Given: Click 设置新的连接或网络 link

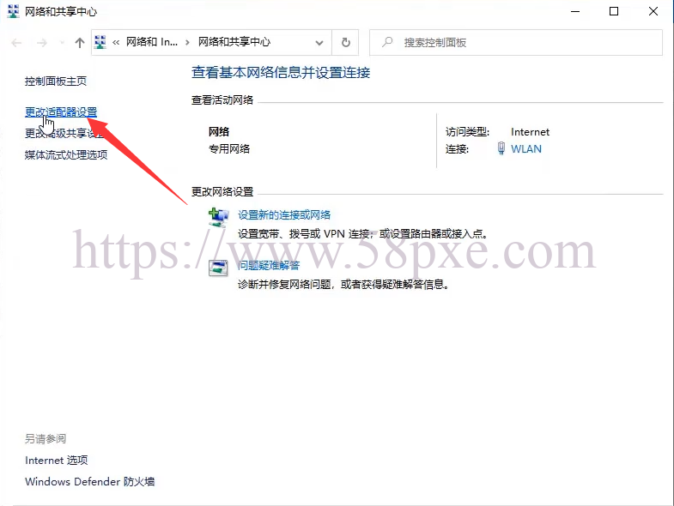Looking at the screenshot, I should click(x=284, y=214).
